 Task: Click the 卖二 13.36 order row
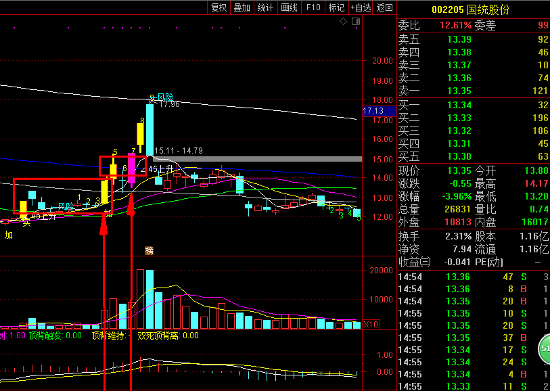click(x=473, y=78)
